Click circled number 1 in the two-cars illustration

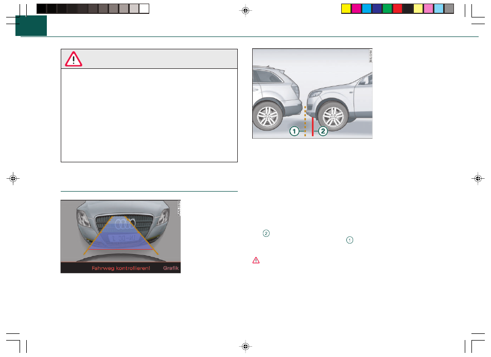pos(294,131)
